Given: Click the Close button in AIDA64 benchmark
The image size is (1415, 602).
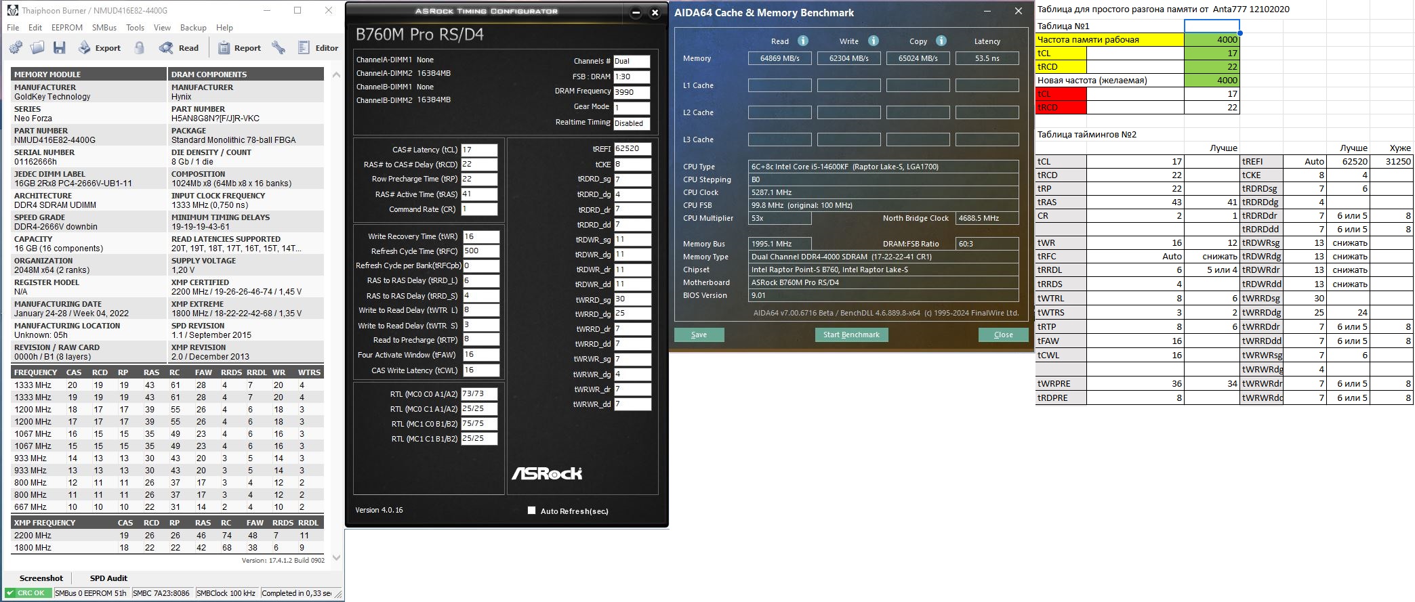Looking at the screenshot, I should point(1003,335).
